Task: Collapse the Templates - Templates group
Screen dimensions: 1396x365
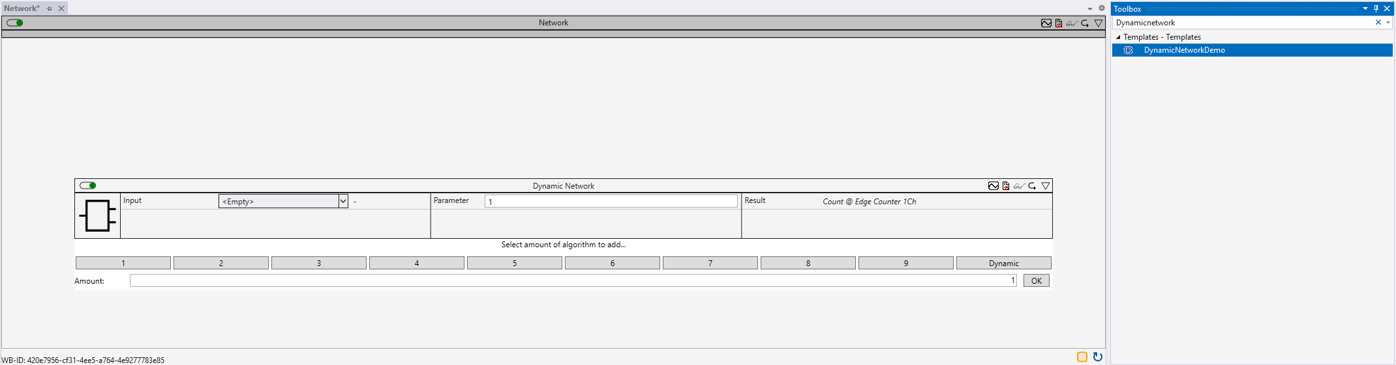Action: point(1118,37)
